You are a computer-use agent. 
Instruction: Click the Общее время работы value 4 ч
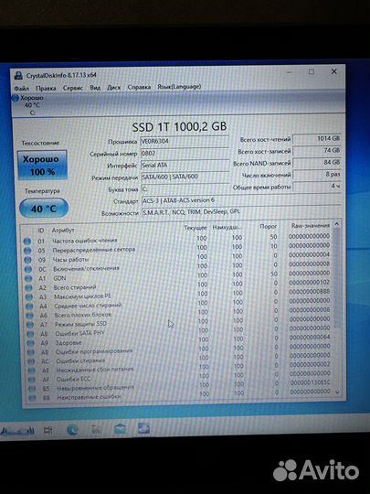tap(317, 187)
